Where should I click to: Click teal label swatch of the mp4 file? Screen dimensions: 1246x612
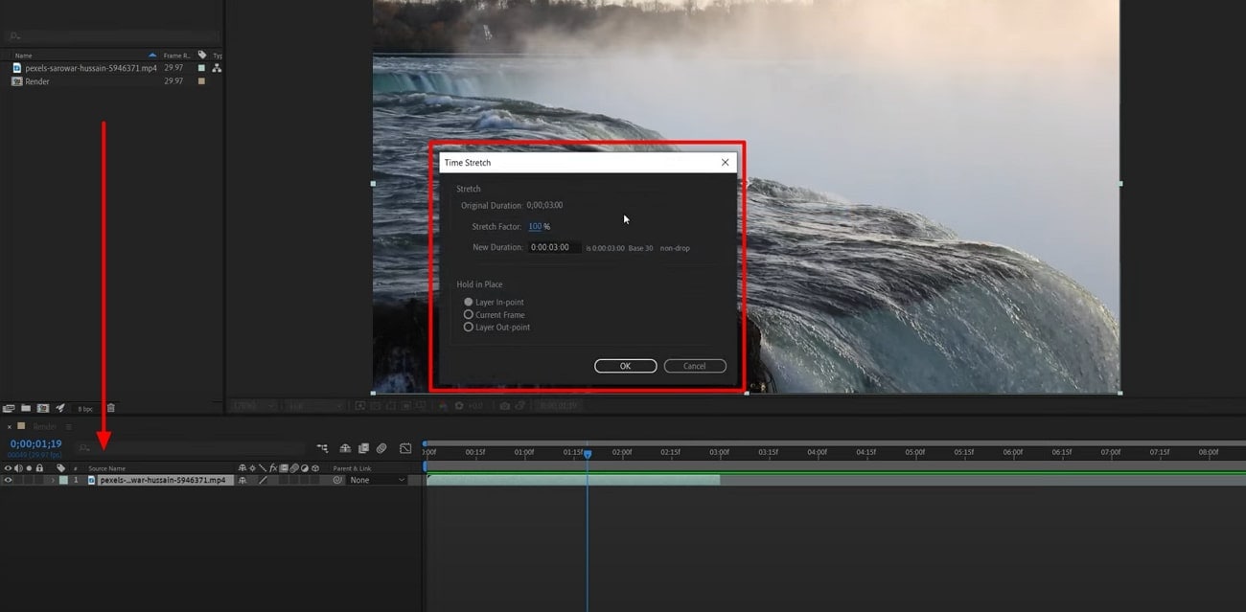(x=201, y=68)
